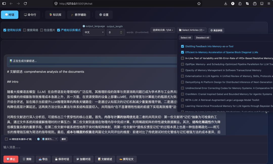Viewport: 273px width, 164px height.
Task: Collapse the Select Articles (2) dropdown
Action: click(192, 30)
